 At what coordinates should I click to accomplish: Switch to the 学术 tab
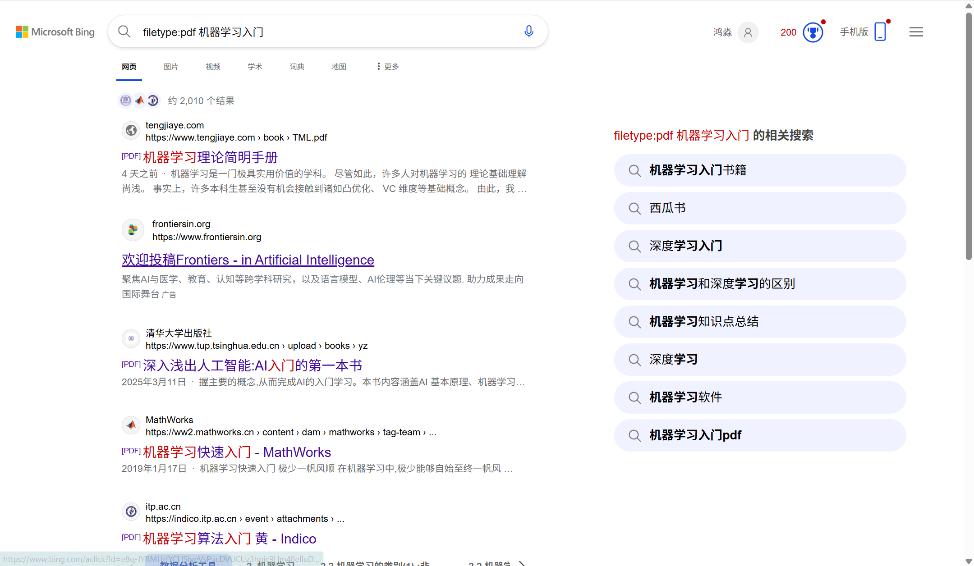255,66
